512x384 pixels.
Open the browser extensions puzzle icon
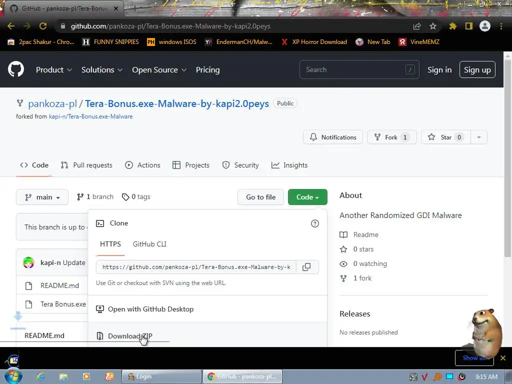click(x=453, y=26)
